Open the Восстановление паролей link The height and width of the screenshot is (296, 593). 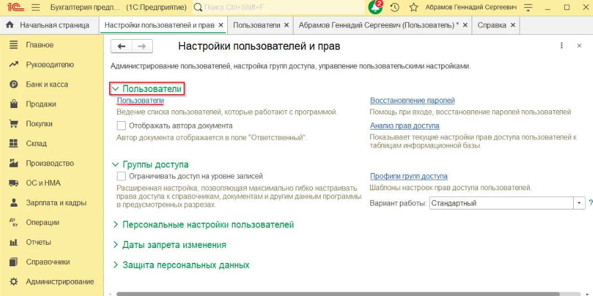(x=412, y=101)
